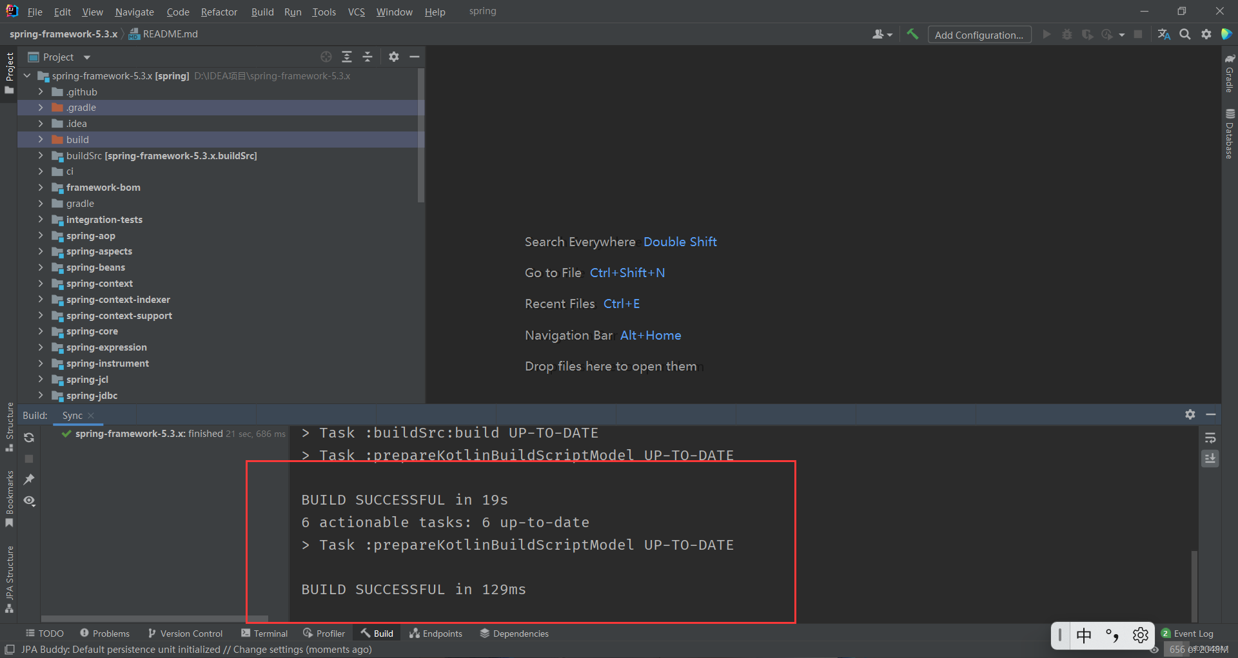Hide the Project panel with minus icon

(415, 57)
